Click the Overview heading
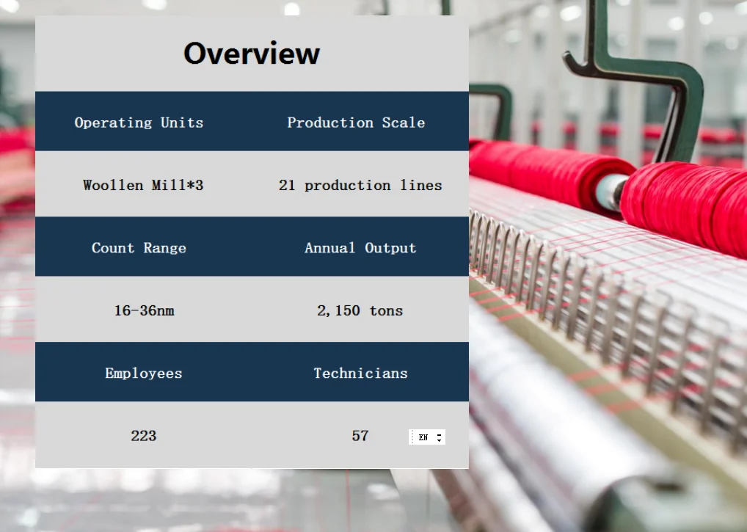Screen dimensions: 747x532 pos(252,54)
